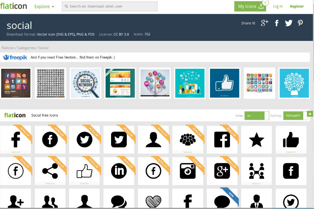Select the single user silhouette icon
Image resolution: width=314 pixels, height=209 pixels.
pos(153,139)
